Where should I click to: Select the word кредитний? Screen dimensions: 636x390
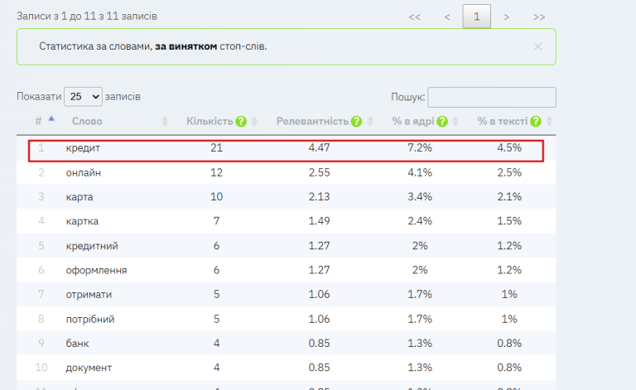[x=92, y=246]
